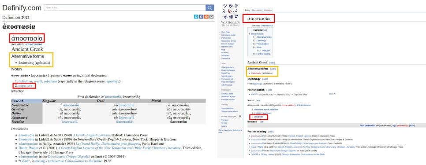Screen dimensions: 426x165
Task: Jump to '1.1 Alternative forms' in Contents
Action: (x=262, y=37)
